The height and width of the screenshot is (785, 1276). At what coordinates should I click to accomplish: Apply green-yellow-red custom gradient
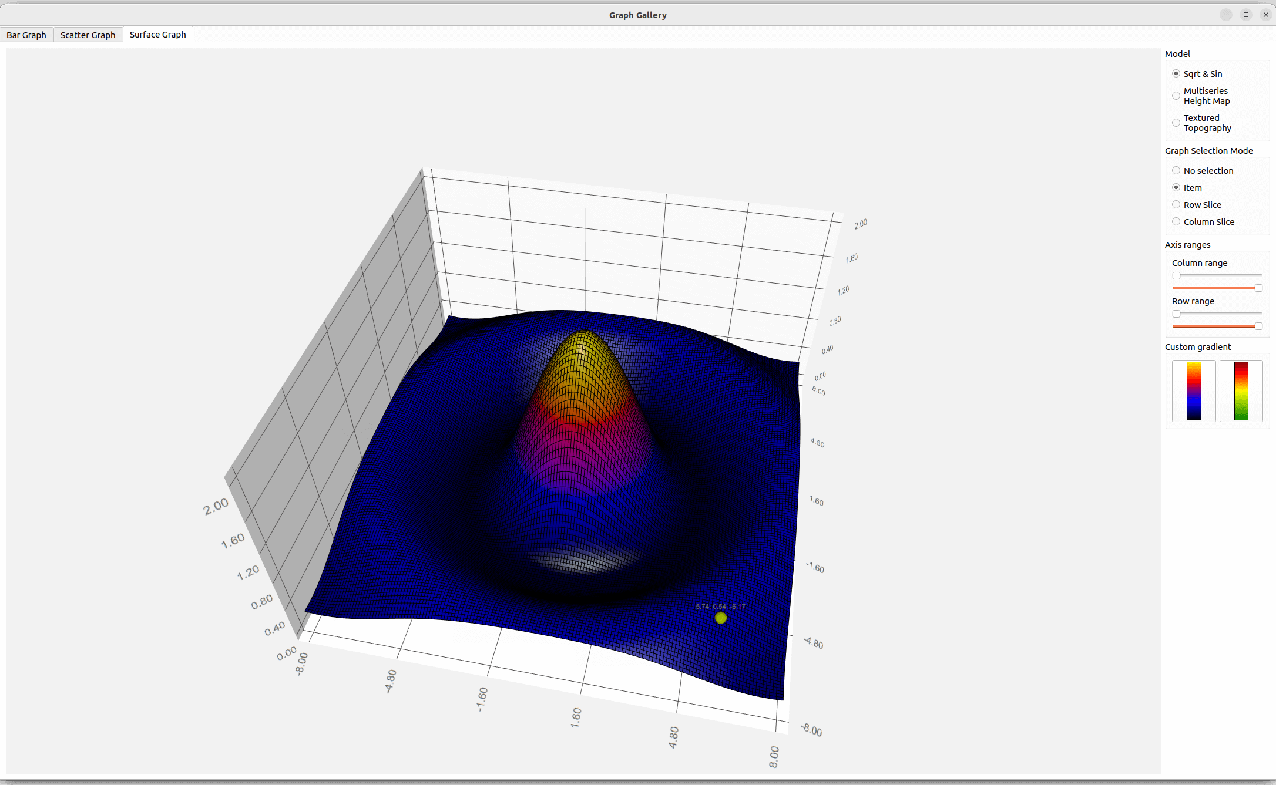pos(1241,391)
